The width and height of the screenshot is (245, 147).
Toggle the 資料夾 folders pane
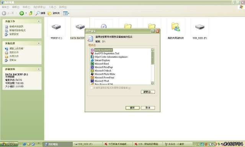click(x=54, y=13)
